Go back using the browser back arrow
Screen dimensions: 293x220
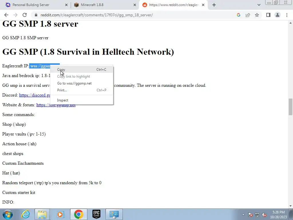[6, 15]
